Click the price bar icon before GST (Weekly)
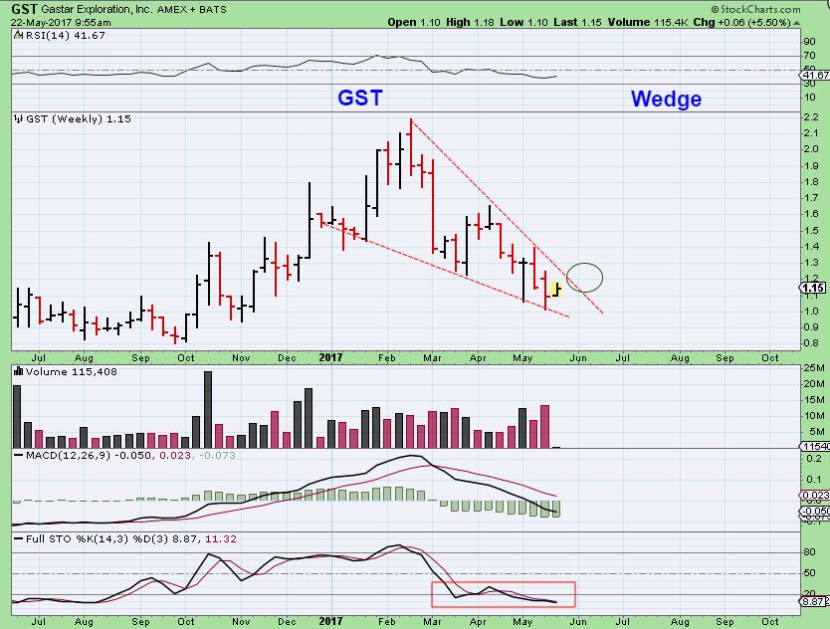The height and width of the screenshot is (629, 830). [19, 119]
